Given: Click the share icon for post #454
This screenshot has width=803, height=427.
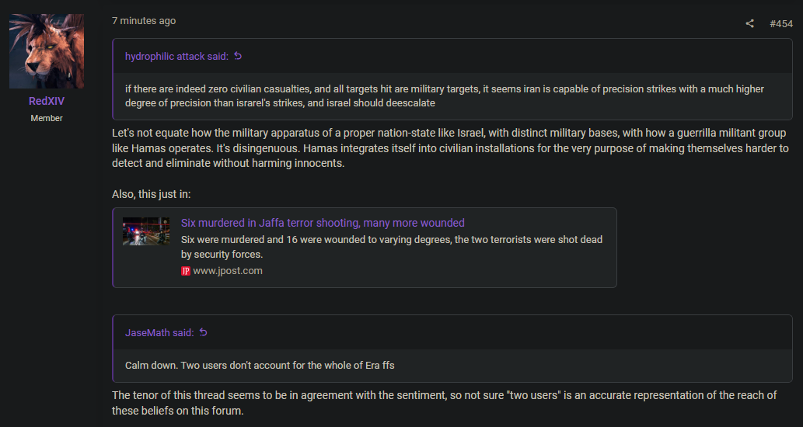Looking at the screenshot, I should [749, 23].
